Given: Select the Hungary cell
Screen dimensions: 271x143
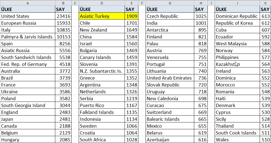Looking at the screenshot, I should coord(28,140).
